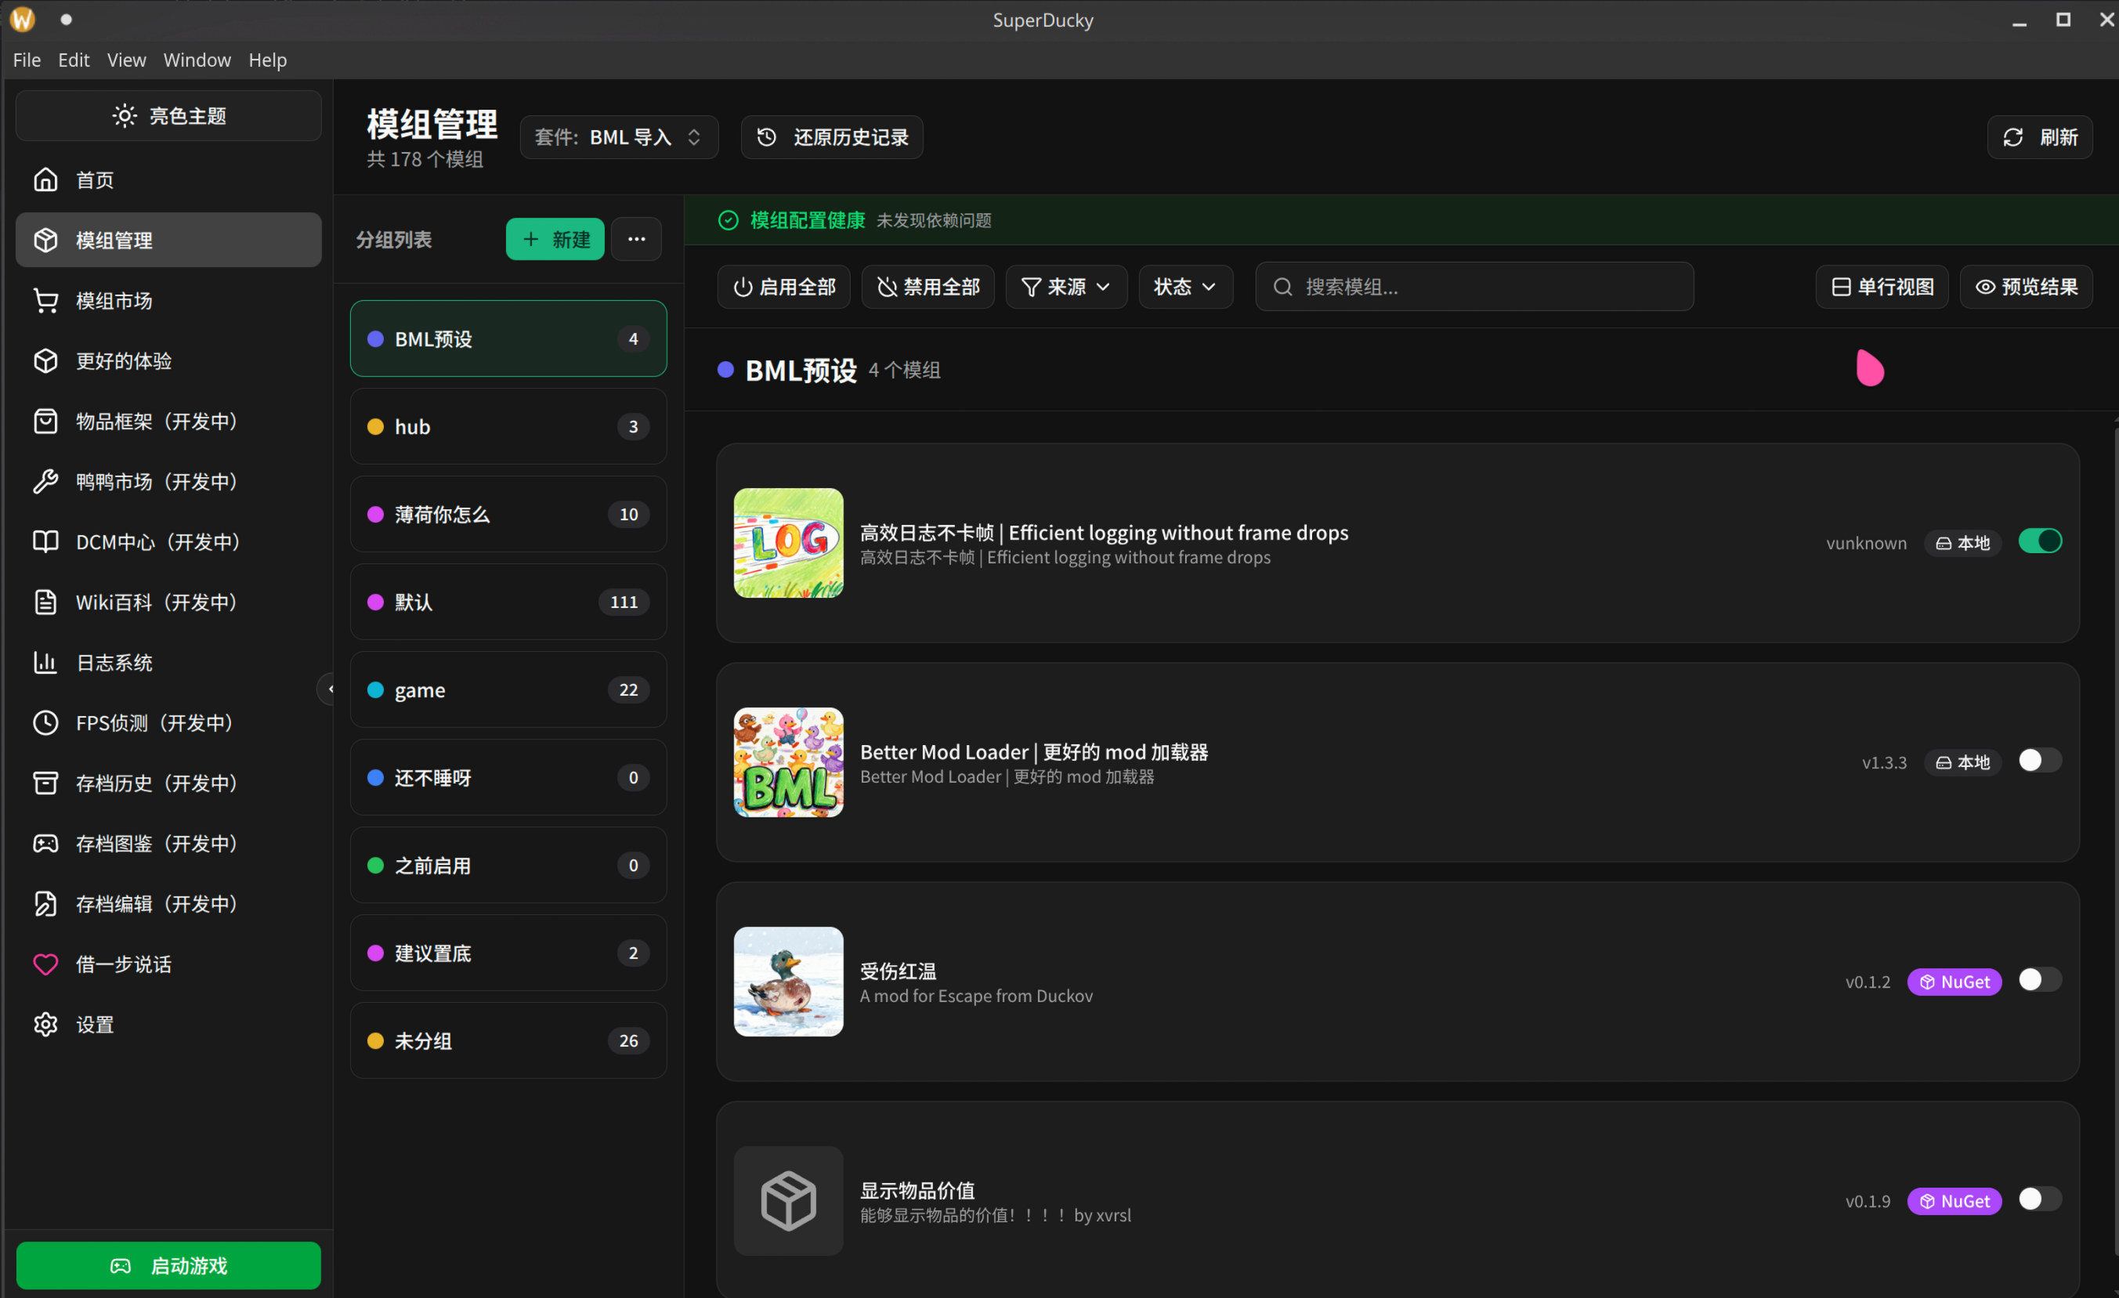Toggle off the 高效日志不卡帧 mod
The width and height of the screenshot is (2119, 1298).
[x=2041, y=541]
